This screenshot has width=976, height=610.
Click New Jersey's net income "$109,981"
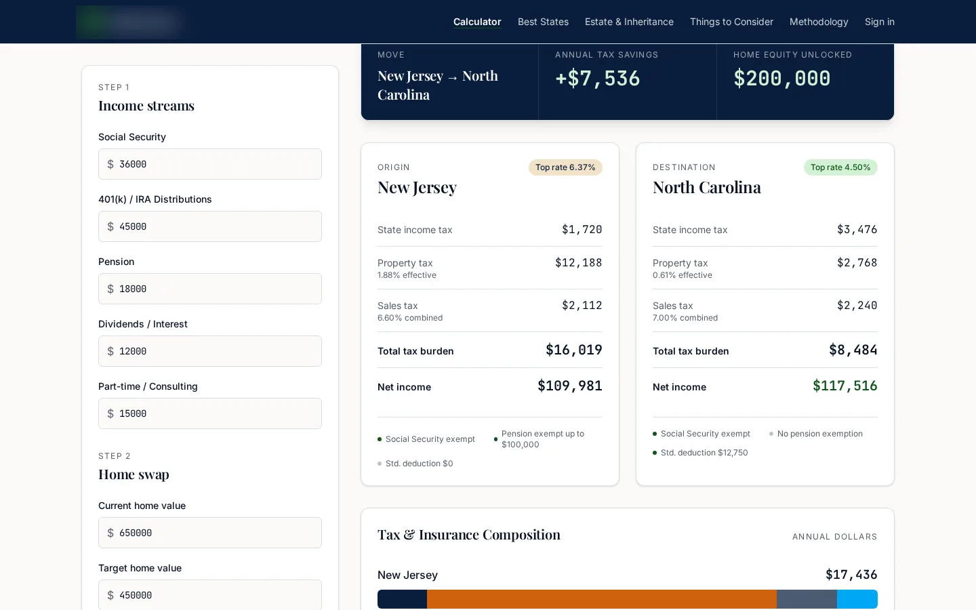tap(570, 386)
